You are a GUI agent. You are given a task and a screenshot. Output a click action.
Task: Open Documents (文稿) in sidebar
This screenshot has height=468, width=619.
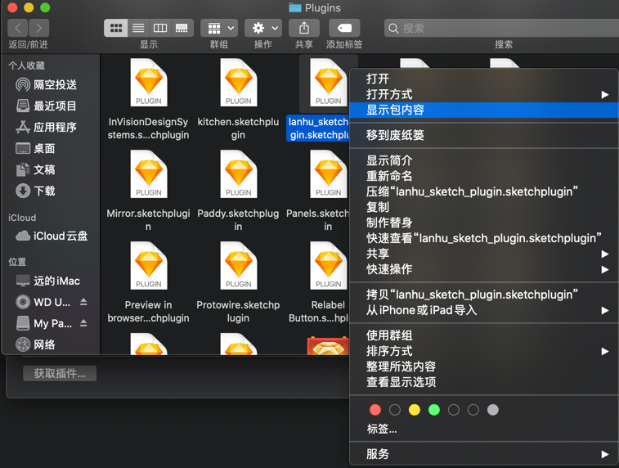[35, 170]
